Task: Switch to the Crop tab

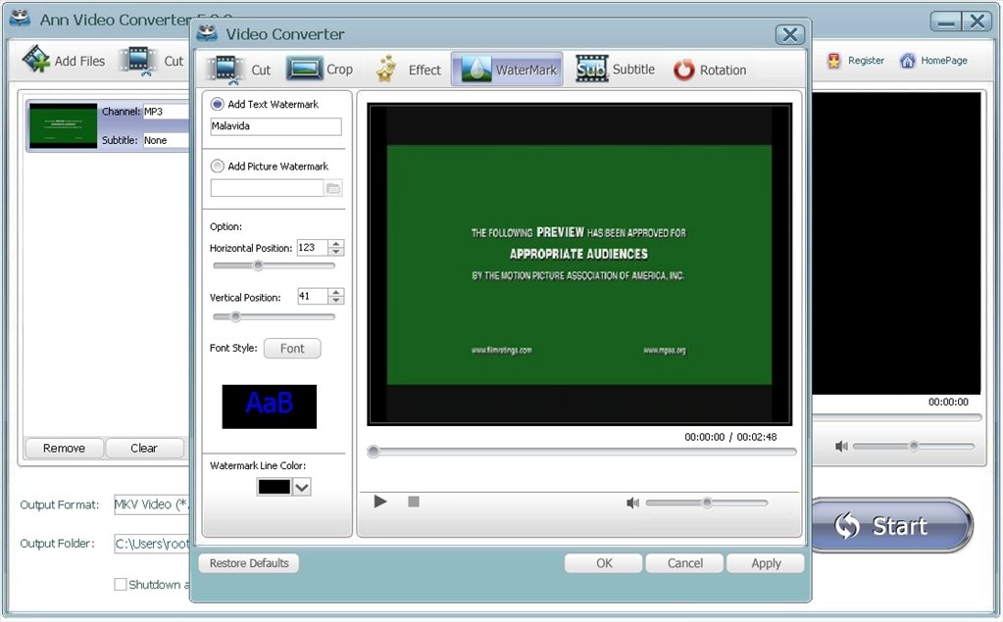Action: tap(320, 69)
